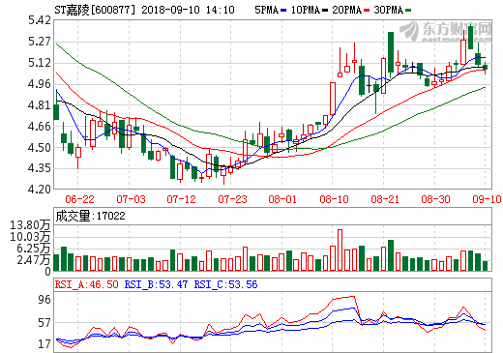503x353 pixels.
Task: Click the 13.80万 volume axis label
Action: click(x=30, y=225)
